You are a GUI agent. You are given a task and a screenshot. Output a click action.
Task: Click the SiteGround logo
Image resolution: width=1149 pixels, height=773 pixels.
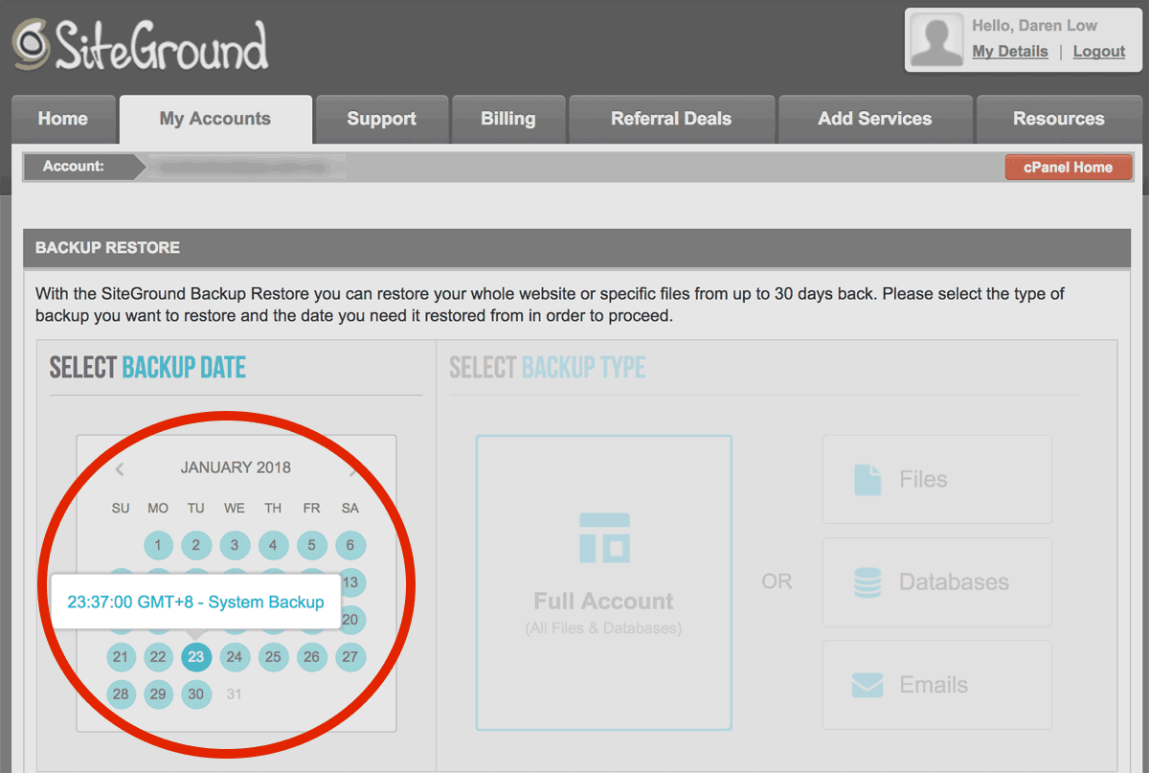140,45
